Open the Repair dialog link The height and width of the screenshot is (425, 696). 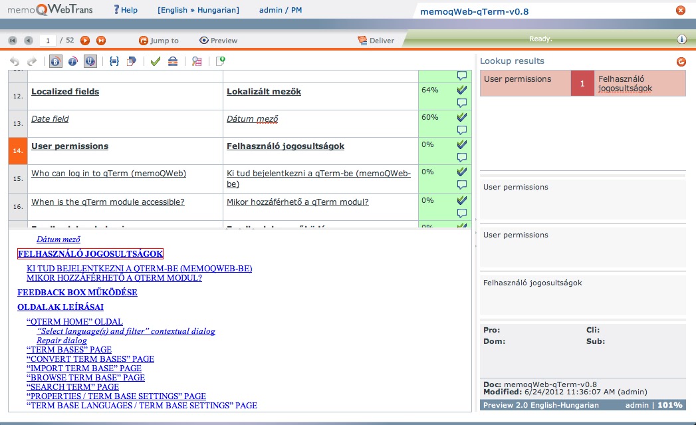pos(62,340)
